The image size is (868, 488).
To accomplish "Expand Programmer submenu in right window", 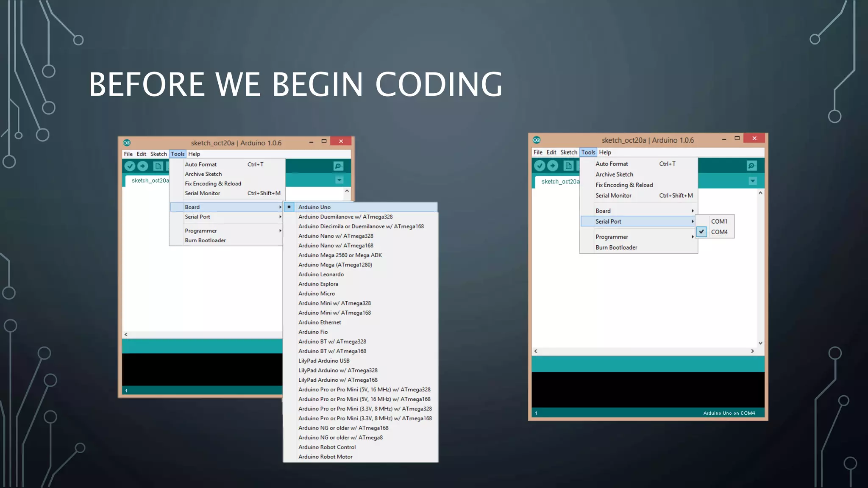I will click(639, 237).
